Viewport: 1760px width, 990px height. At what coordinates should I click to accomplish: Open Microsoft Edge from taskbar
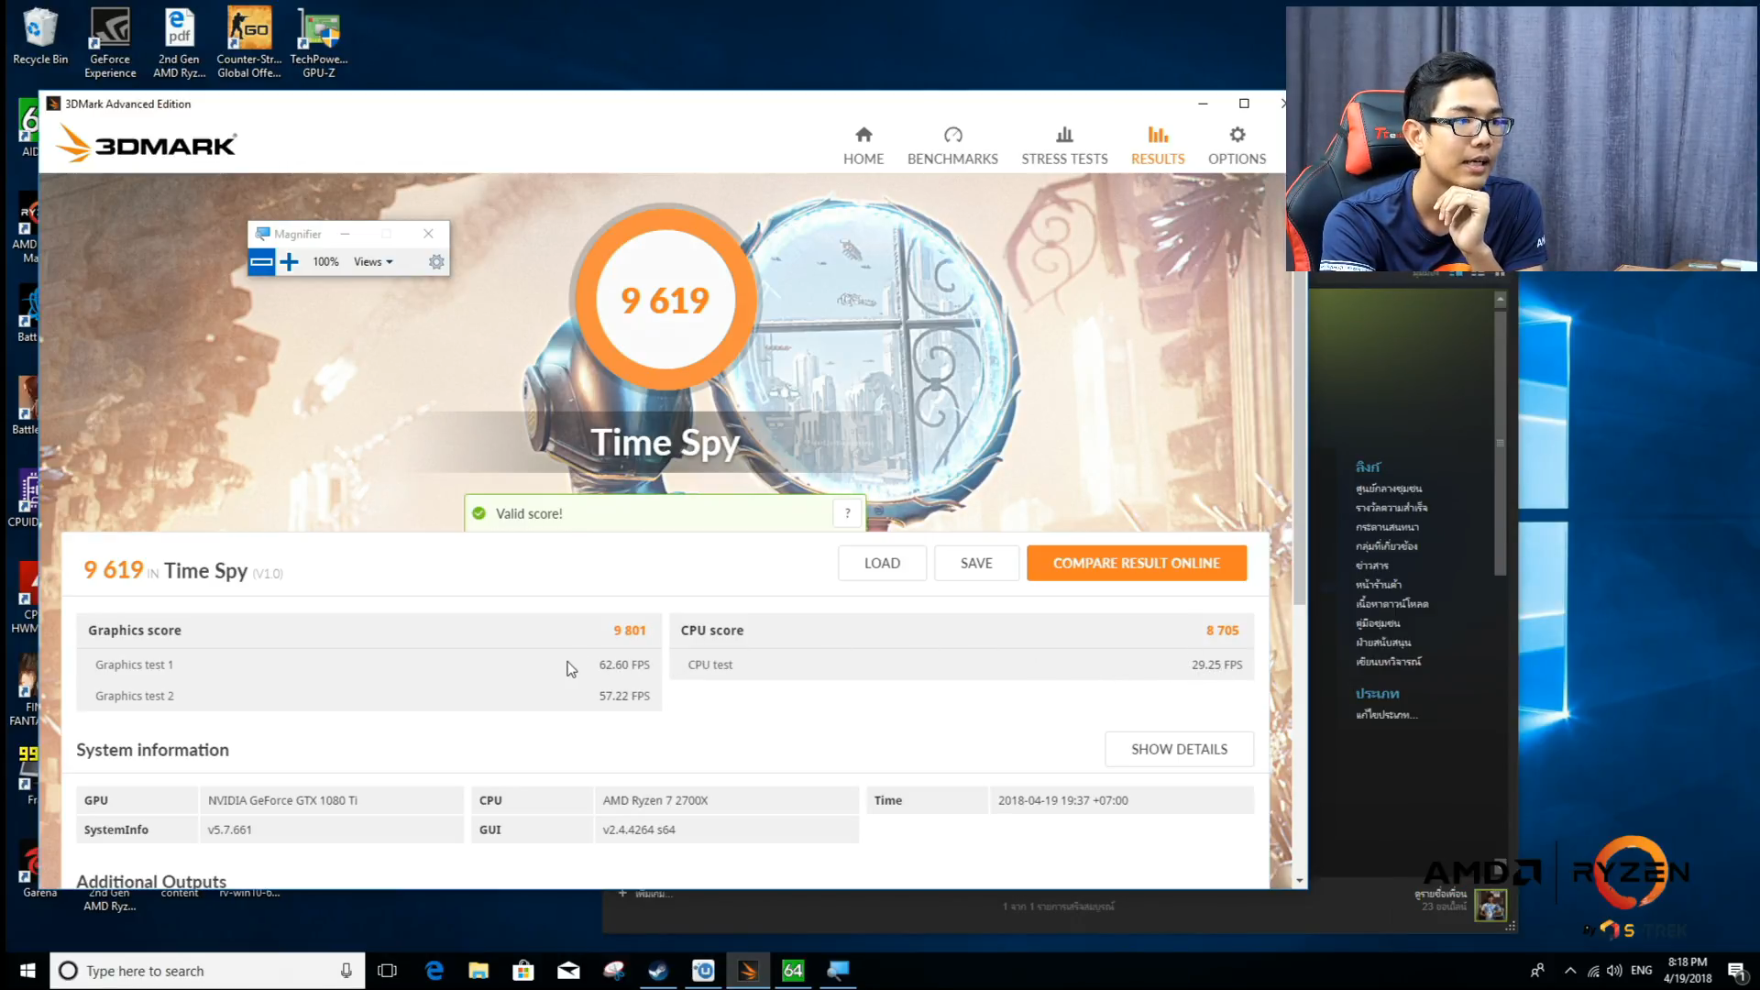pos(434,971)
